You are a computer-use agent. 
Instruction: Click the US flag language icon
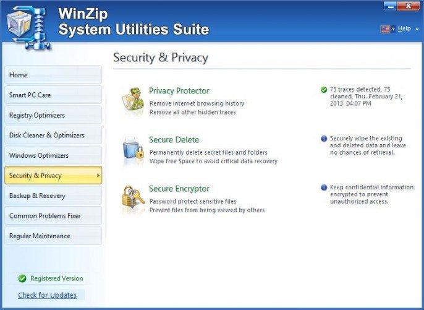[385, 29]
